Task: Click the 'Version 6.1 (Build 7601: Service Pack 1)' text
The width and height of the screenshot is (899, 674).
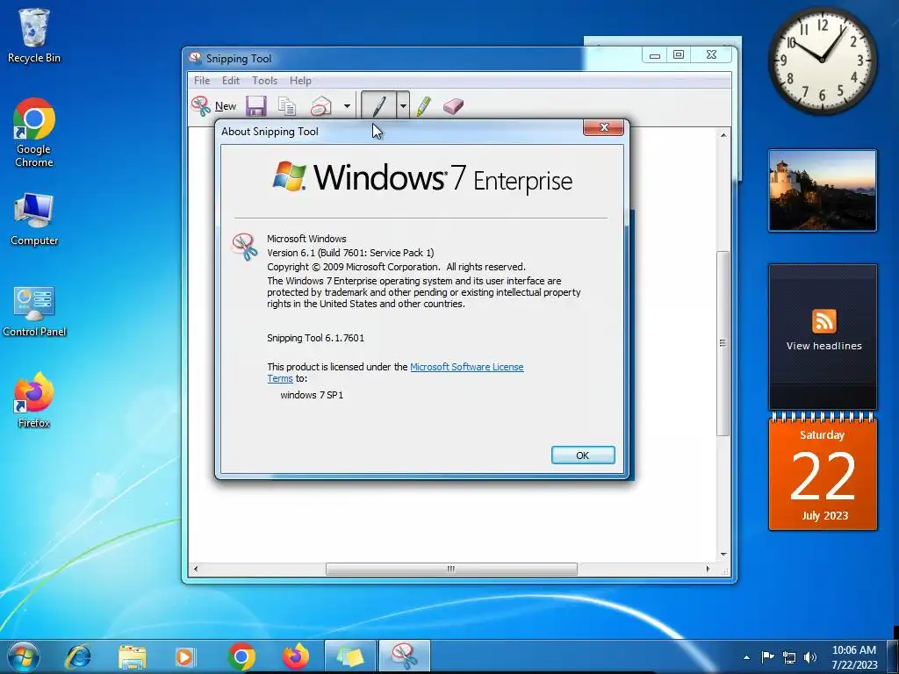Action: point(350,253)
